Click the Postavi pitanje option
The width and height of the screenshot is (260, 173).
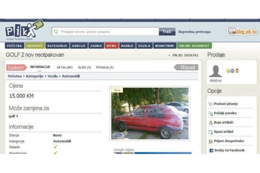pos(226,104)
